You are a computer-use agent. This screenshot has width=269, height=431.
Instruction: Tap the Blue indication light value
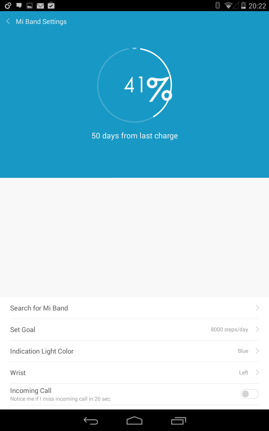point(243,351)
